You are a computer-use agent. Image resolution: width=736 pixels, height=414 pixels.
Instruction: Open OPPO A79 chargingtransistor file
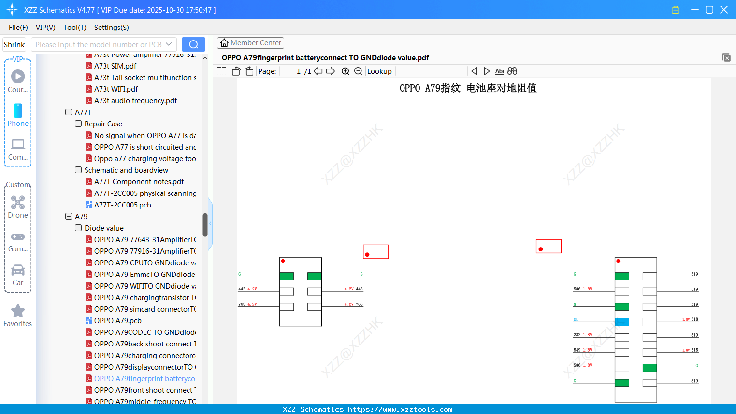click(x=141, y=297)
